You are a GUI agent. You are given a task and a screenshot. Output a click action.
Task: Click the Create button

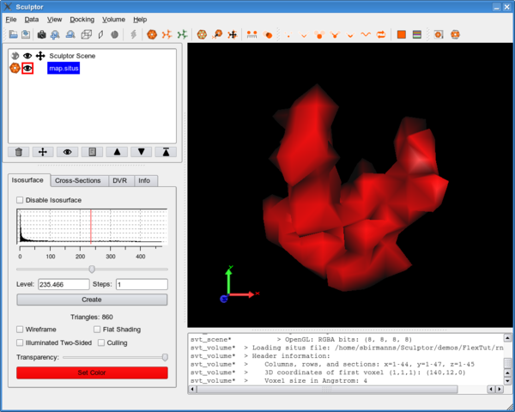click(x=92, y=300)
